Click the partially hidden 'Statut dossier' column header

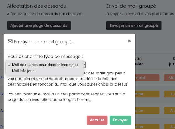pyautogui.click(x=140, y=61)
